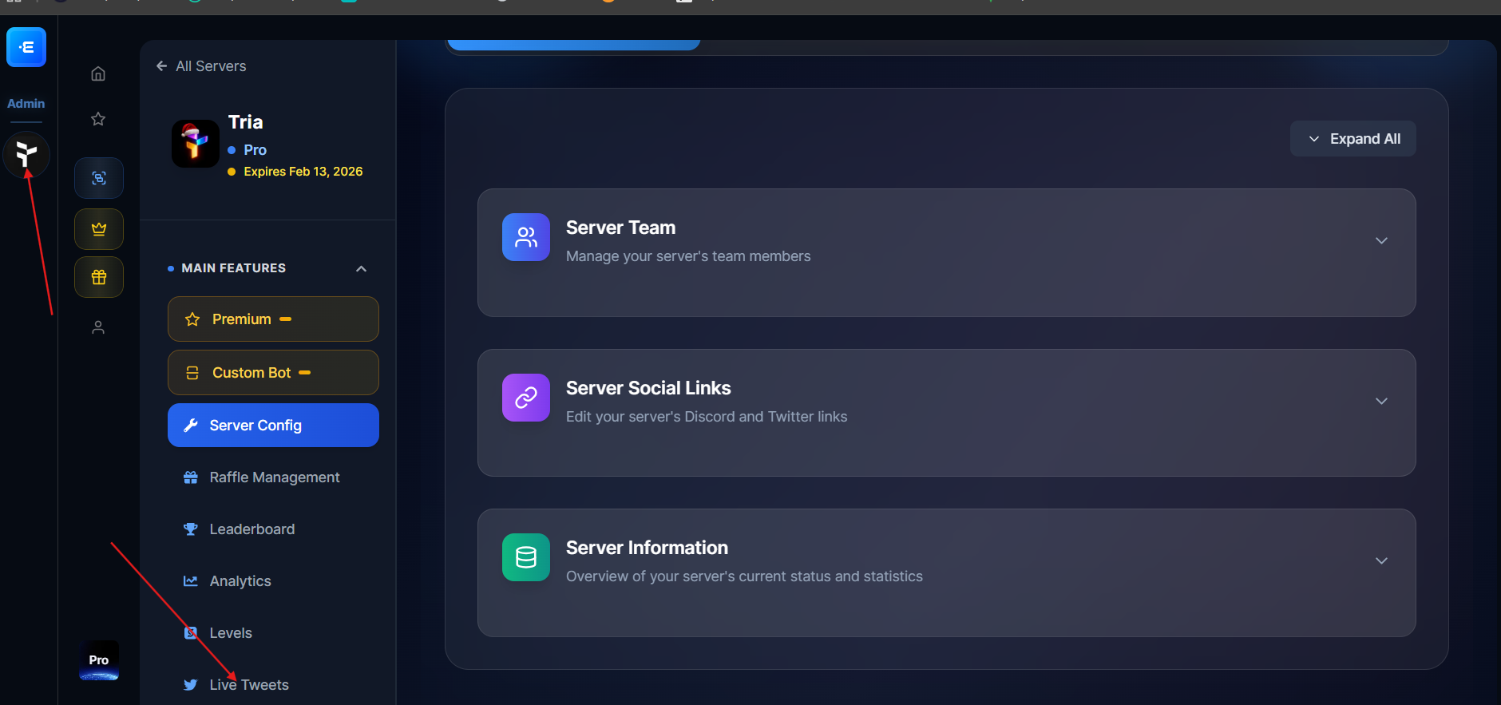Select the crown icon in sidebar
The width and height of the screenshot is (1501, 705).
coord(99,229)
